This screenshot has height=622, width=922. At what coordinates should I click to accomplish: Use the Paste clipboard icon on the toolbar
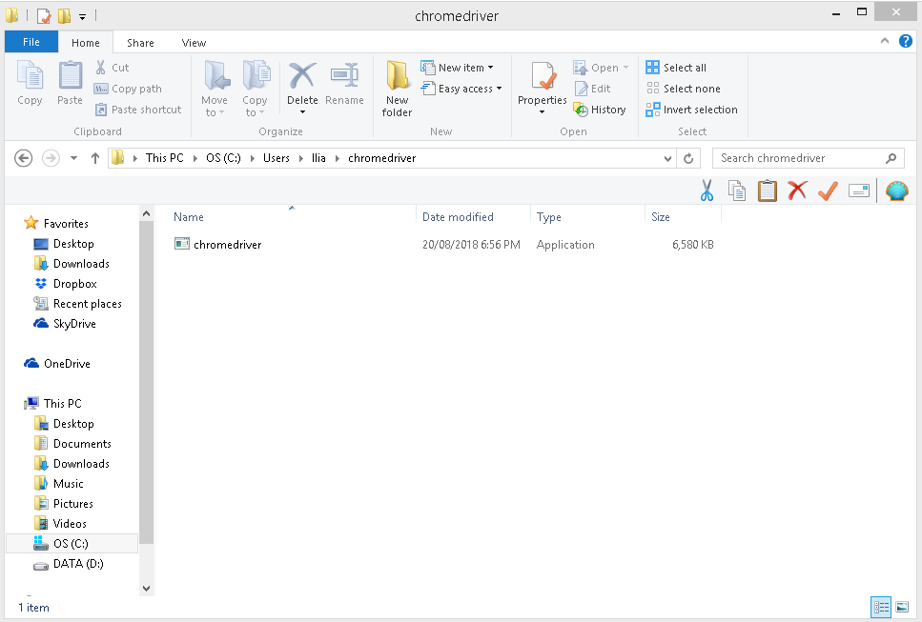(768, 191)
